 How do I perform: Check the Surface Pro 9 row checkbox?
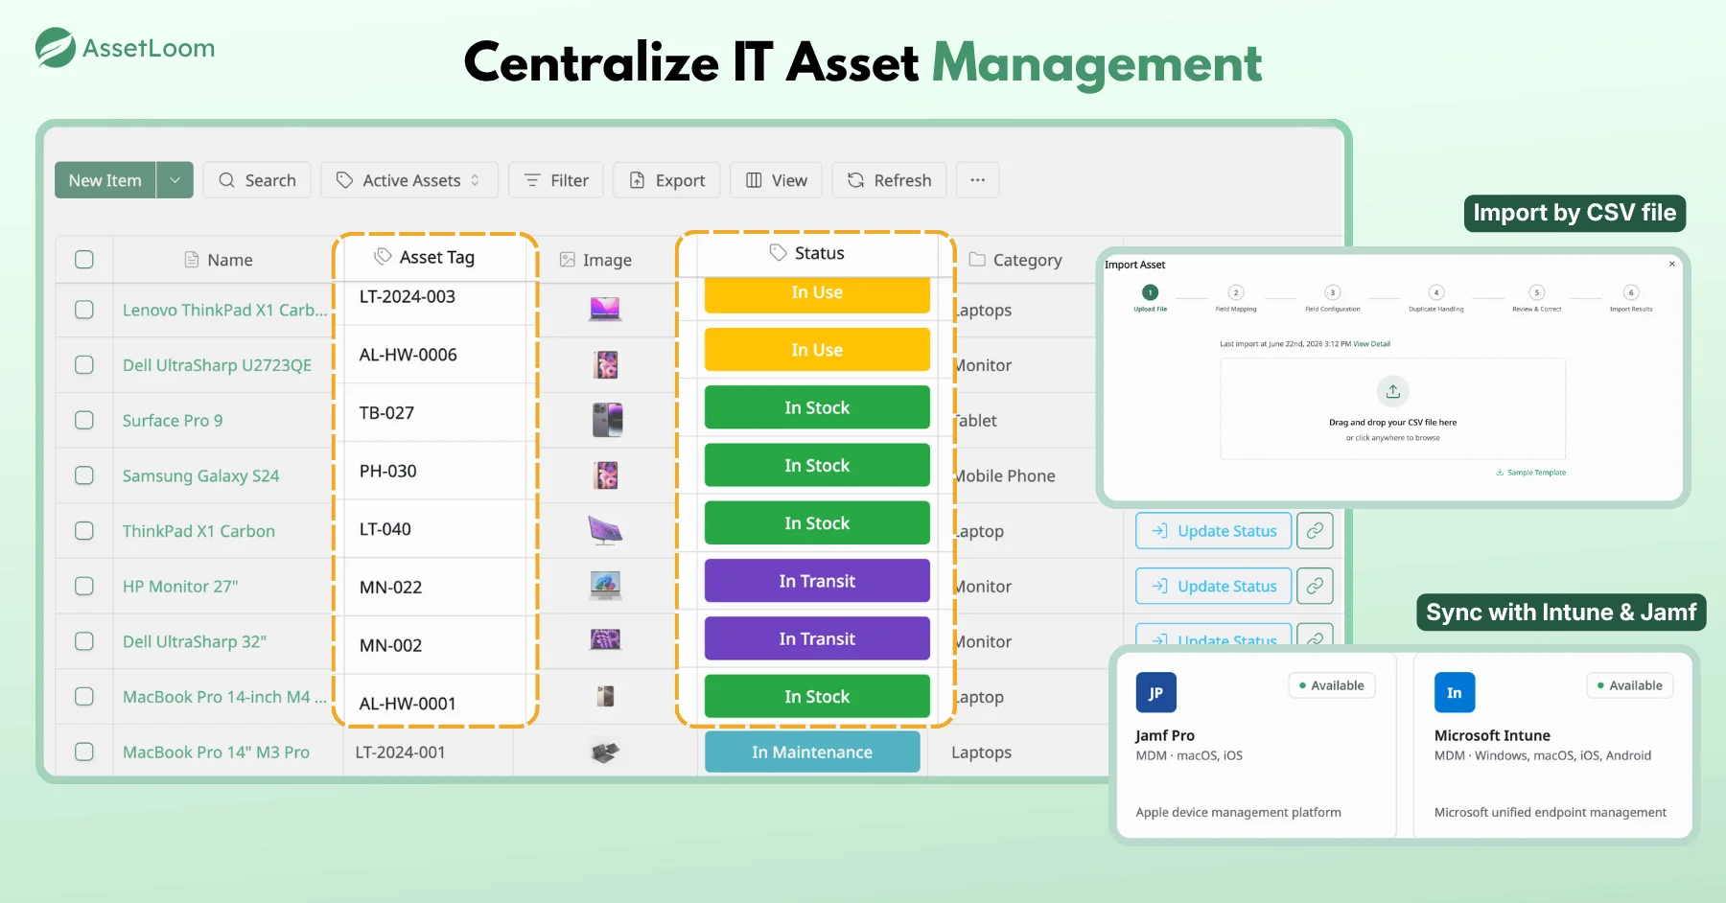pyautogui.click(x=84, y=420)
